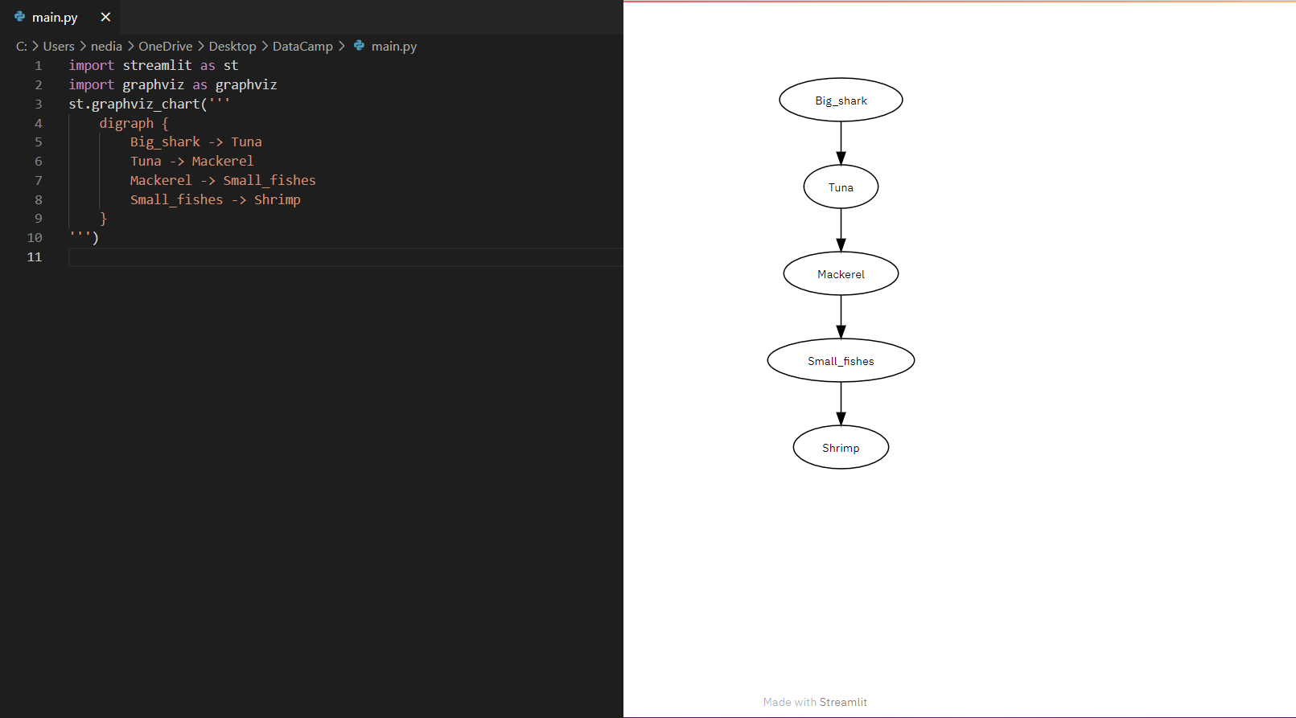Viewport: 1296px width, 718px height.
Task: Click line number 11 in the gutter
Action: (x=35, y=257)
